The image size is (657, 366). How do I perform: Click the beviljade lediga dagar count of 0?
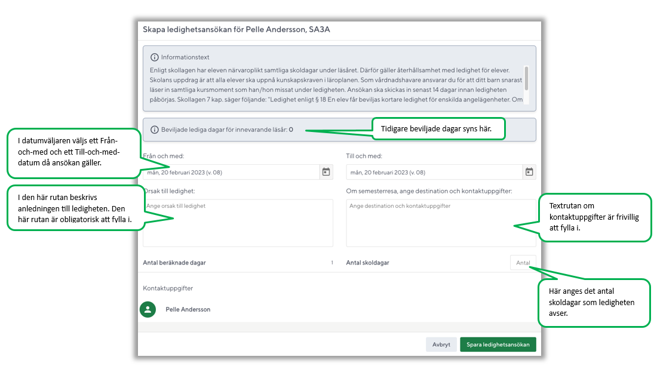pyautogui.click(x=291, y=129)
